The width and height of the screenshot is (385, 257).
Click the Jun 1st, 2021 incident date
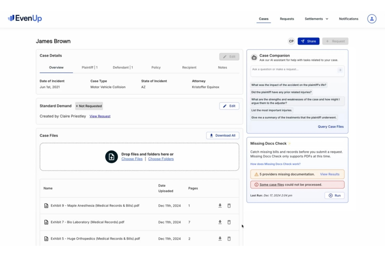point(50,87)
